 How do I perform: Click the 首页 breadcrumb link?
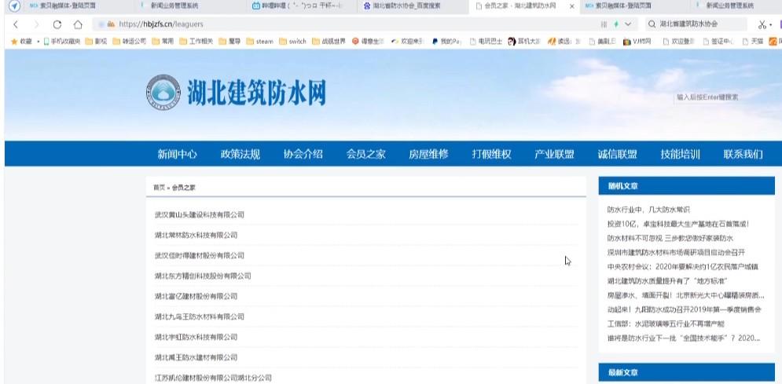tap(159, 188)
